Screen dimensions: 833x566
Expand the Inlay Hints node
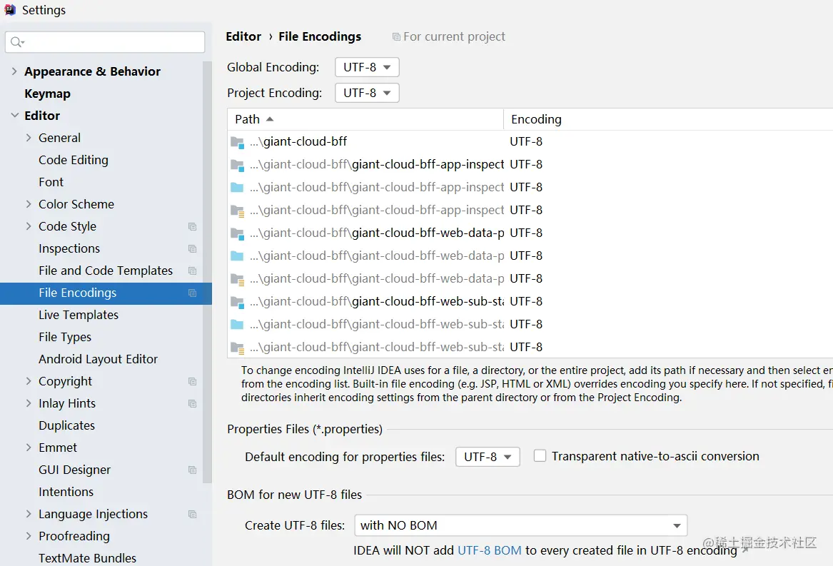tap(29, 403)
